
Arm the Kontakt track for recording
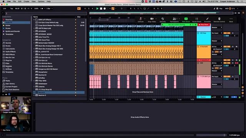(236, 47)
